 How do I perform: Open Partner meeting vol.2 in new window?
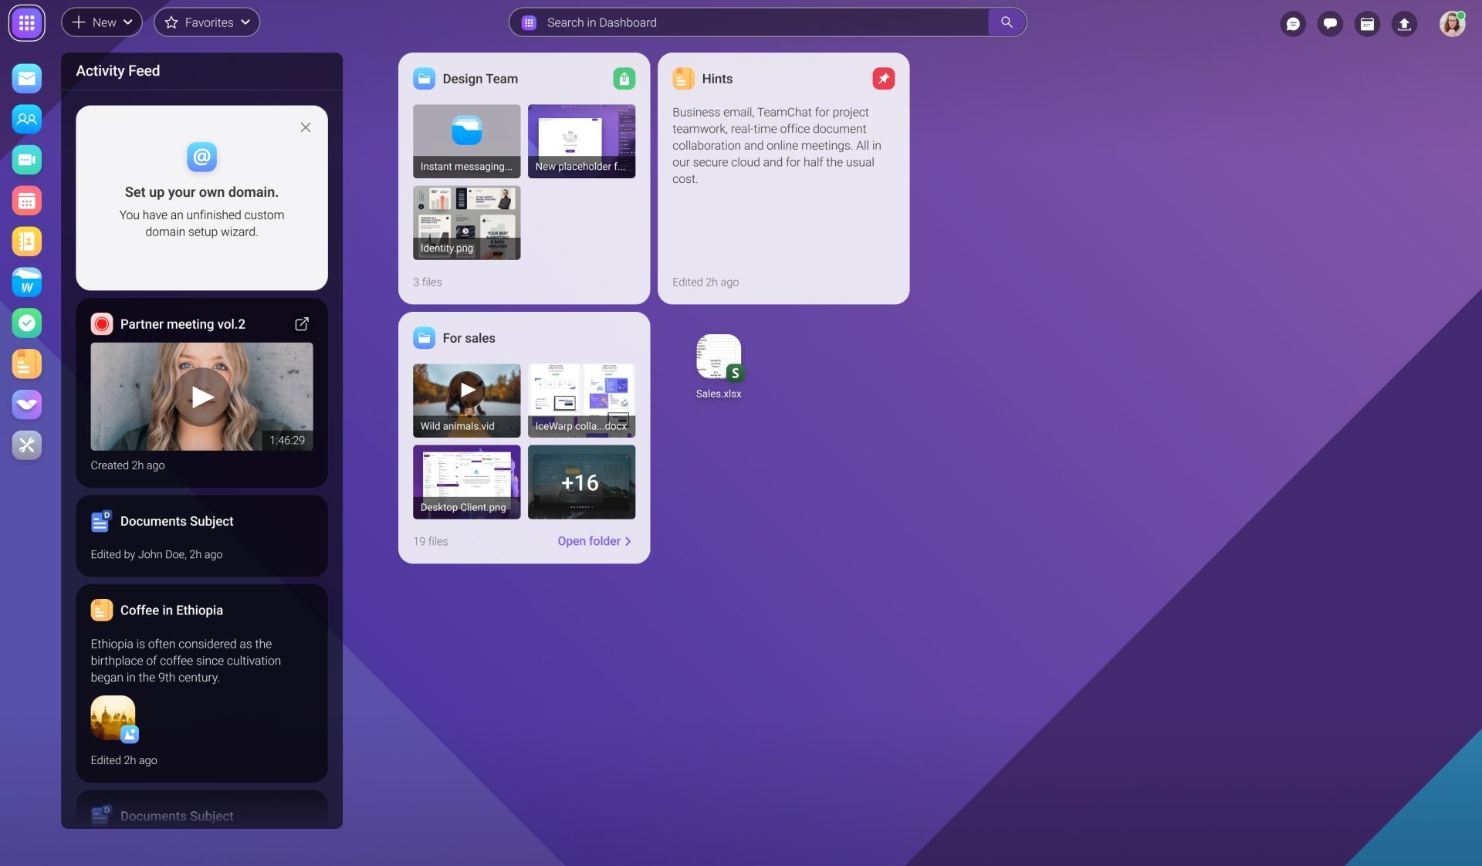[x=302, y=324]
